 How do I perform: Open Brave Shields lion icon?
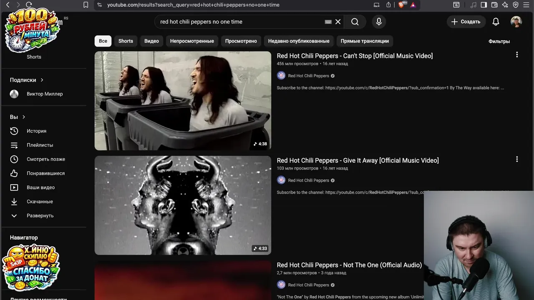click(x=401, y=5)
